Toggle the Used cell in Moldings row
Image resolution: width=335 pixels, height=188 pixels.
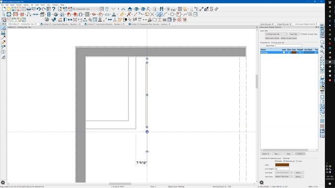point(284,52)
